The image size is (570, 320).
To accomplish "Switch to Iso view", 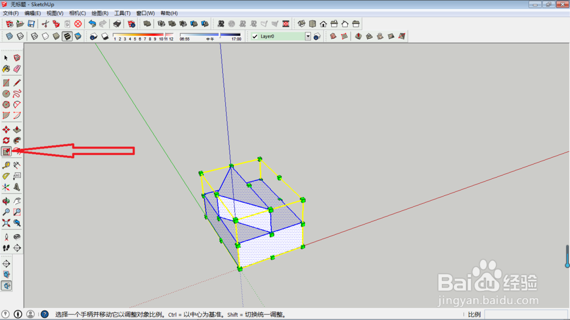I will (302, 24).
